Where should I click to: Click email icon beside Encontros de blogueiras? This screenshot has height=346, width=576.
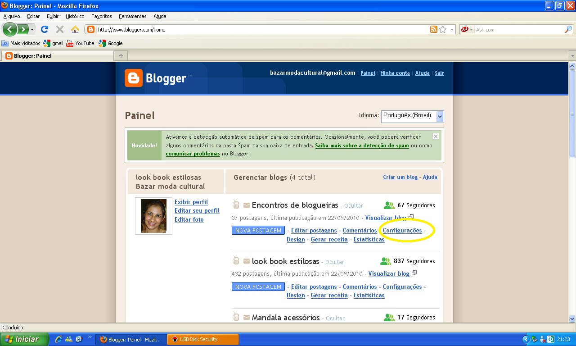[x=247, y=205]
